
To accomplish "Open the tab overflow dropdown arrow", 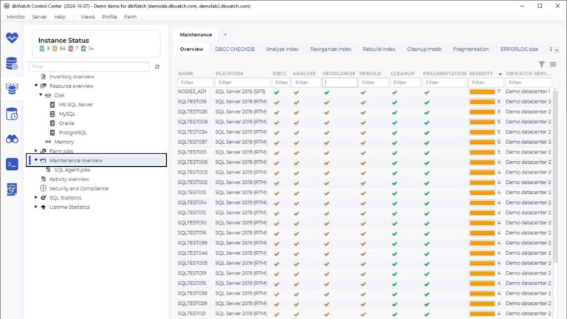I will [x=557, y=50].
